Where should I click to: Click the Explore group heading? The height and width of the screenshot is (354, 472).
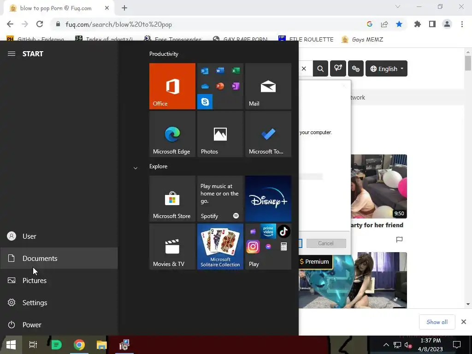159,166
